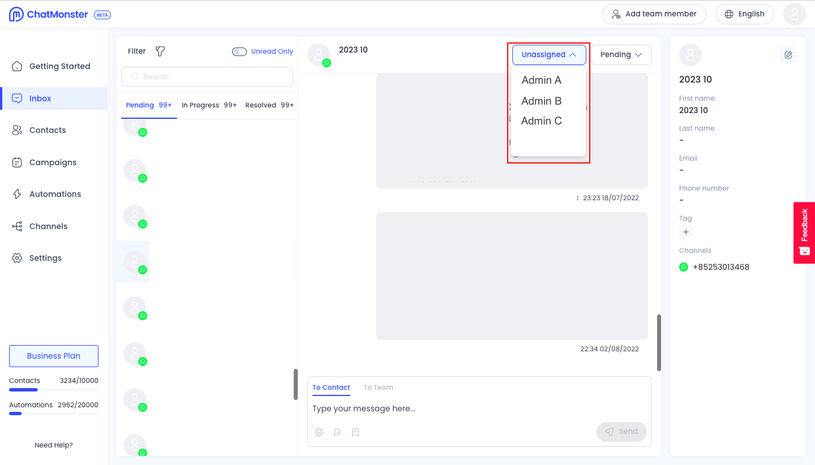Open the Feedback panel on the right edge
Viewport: 815px width, 465px height.
[804, 232]
